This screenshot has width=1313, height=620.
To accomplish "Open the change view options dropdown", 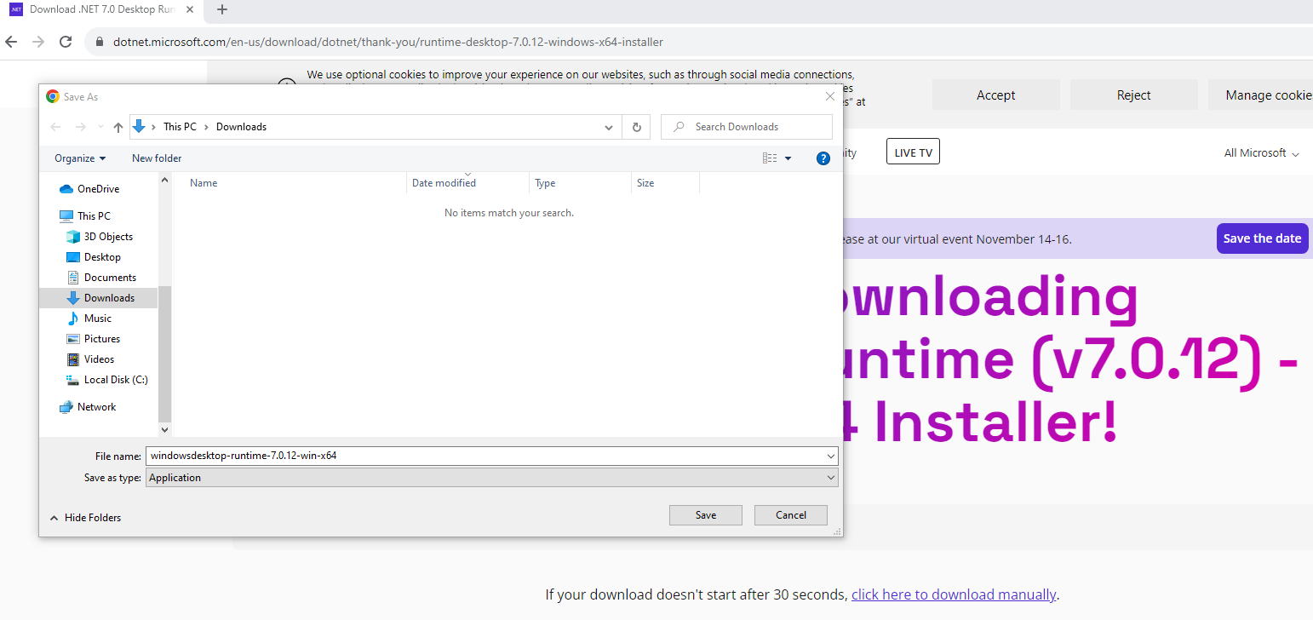I will [x=788, y=158].
